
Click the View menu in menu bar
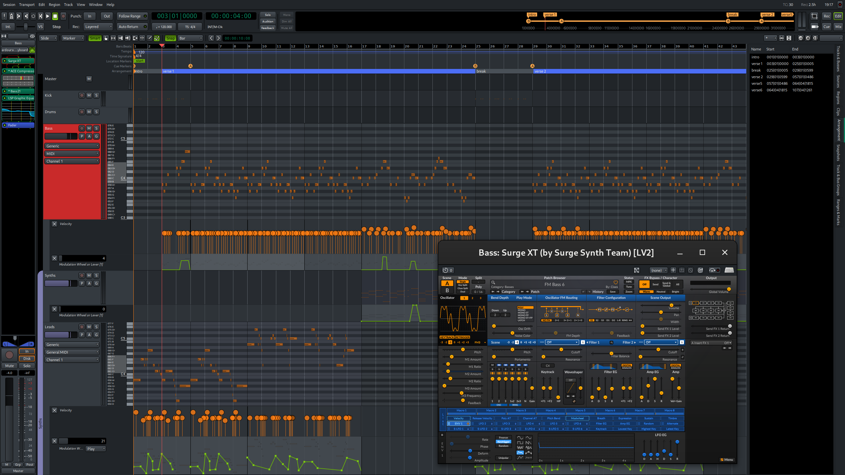coord(81,4)
